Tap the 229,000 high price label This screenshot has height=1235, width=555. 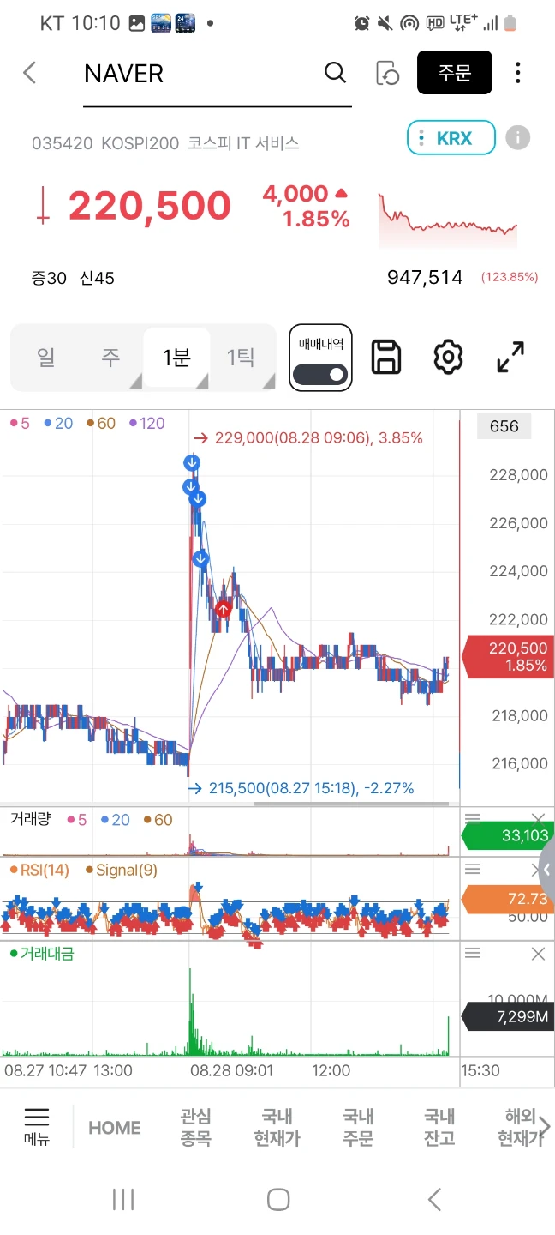click(307, 438)
